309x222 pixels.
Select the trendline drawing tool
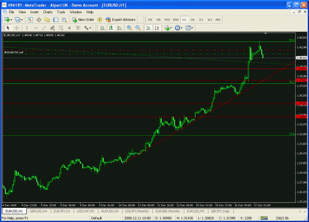(x=44, y=28)
